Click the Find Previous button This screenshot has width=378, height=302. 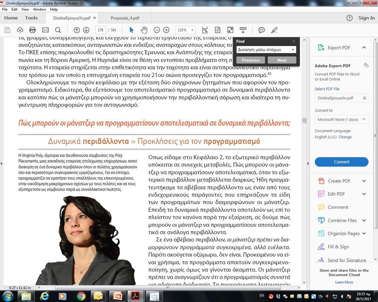(251, 60)
